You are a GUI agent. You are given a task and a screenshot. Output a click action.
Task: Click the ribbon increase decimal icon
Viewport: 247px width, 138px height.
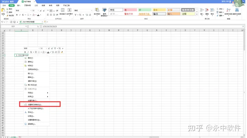87,15
